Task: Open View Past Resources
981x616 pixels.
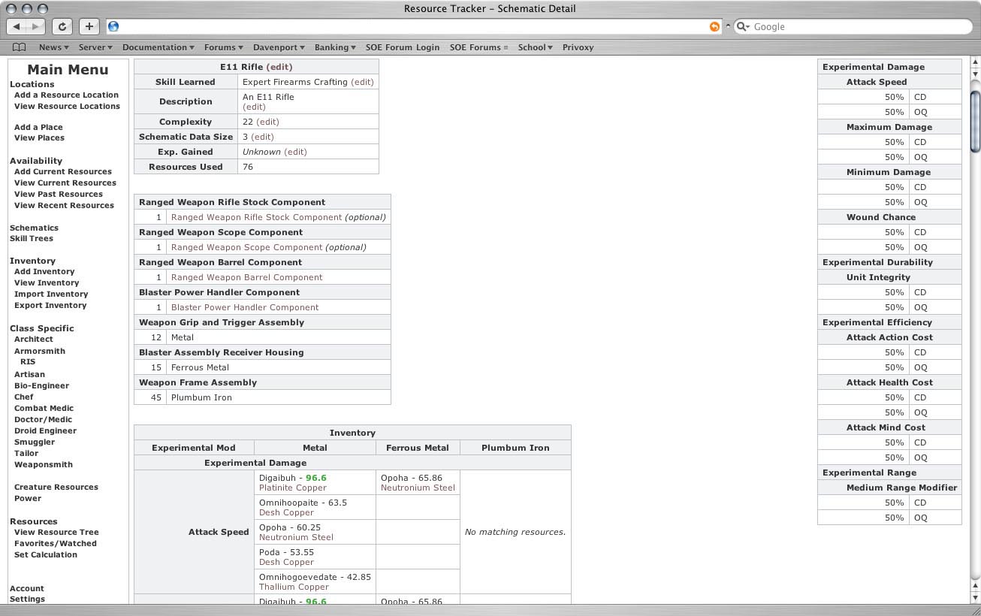Action: pyautogui.click(x=59, y=195)
